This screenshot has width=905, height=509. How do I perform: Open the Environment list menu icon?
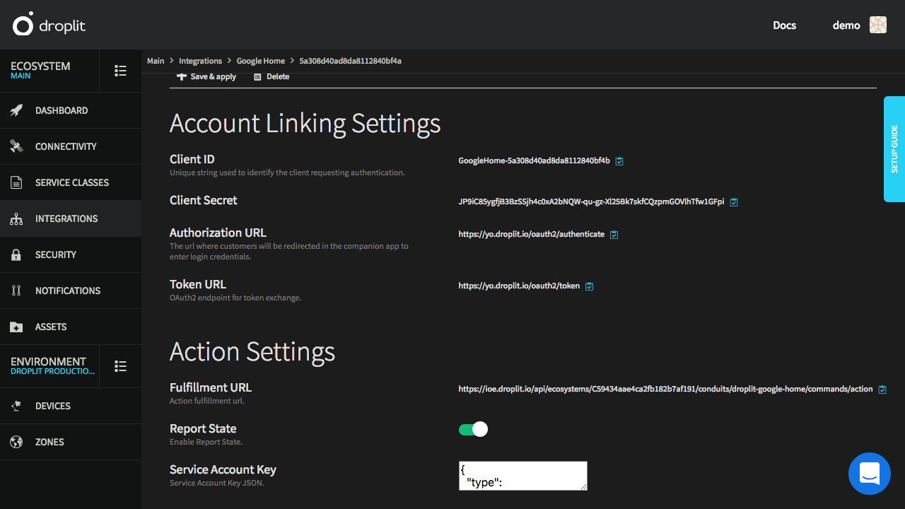pyautogui.click(x=121, y=366)
